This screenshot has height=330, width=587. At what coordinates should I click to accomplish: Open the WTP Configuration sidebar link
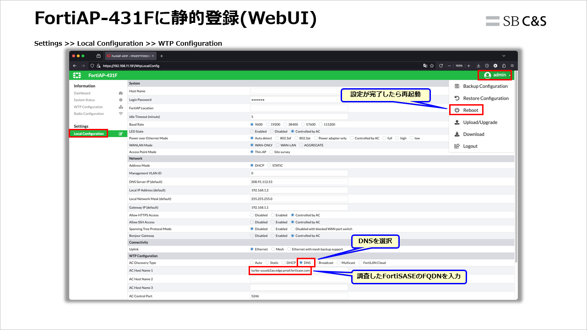(x=88, y=107)
